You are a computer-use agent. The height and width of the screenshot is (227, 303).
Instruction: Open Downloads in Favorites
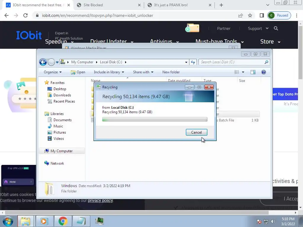(62, 95)
